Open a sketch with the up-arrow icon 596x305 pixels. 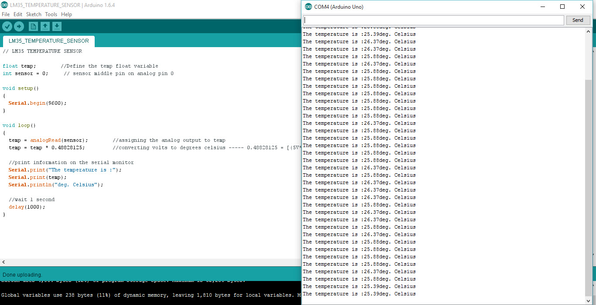45,27
